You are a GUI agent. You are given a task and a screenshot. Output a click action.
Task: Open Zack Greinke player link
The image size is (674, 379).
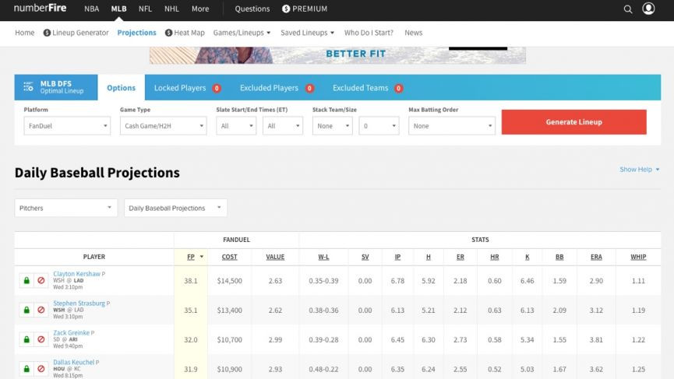(x=72, y=332)
